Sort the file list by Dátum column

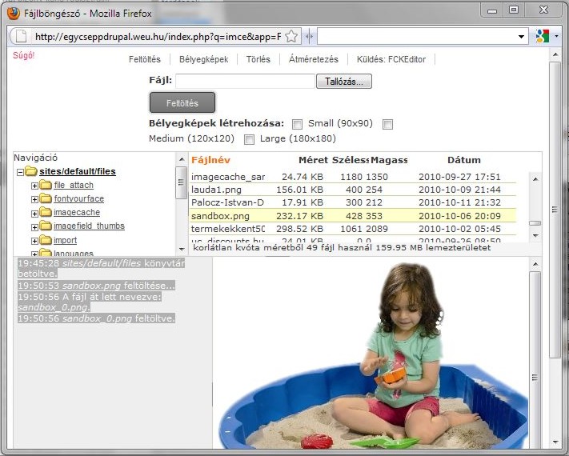[464, 160]
